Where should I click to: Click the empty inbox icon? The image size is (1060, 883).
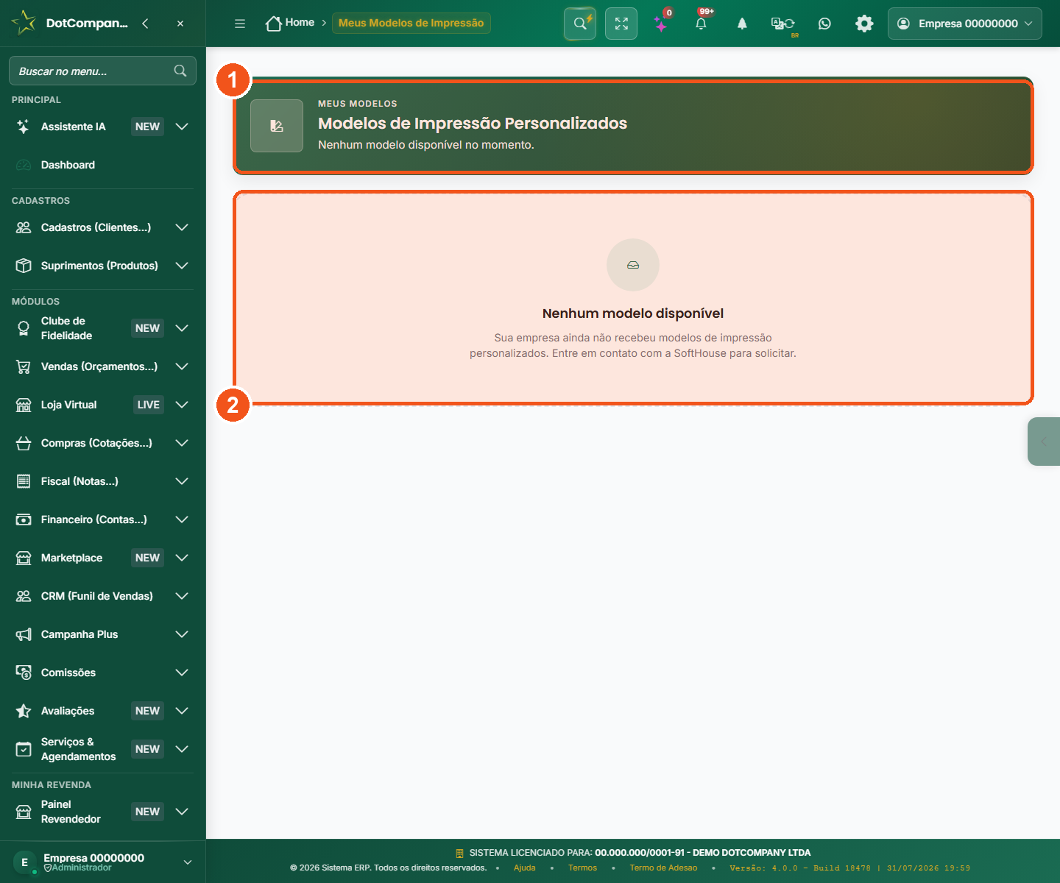click(x=633, y=265)
